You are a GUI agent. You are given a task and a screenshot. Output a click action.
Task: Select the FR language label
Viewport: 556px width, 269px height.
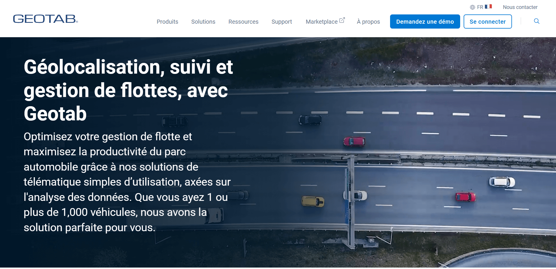click(x=480, y=7)
